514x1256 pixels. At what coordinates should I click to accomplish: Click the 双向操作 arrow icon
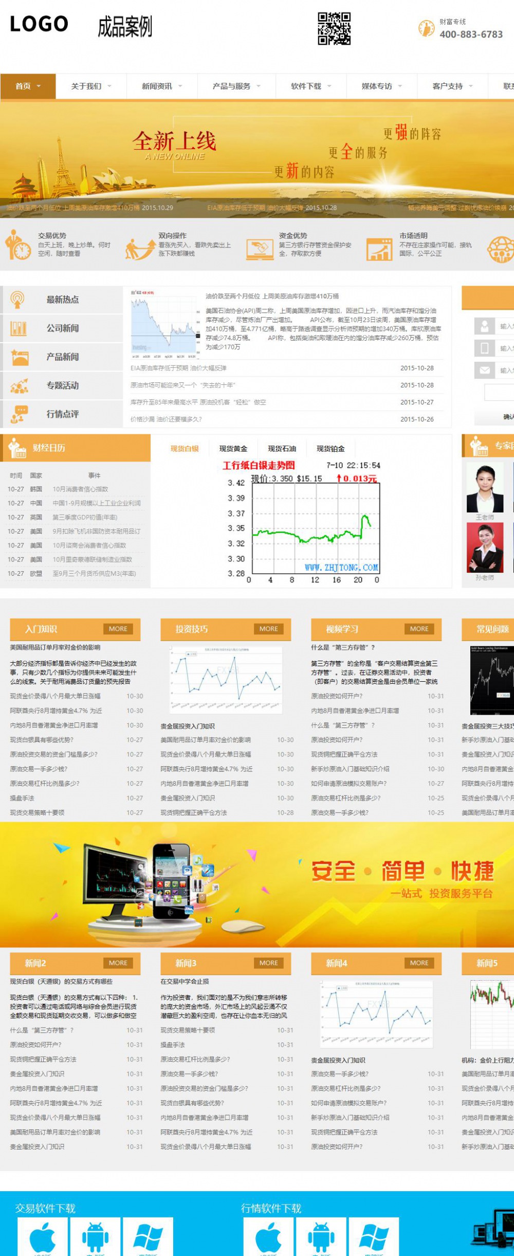(140, 249)
